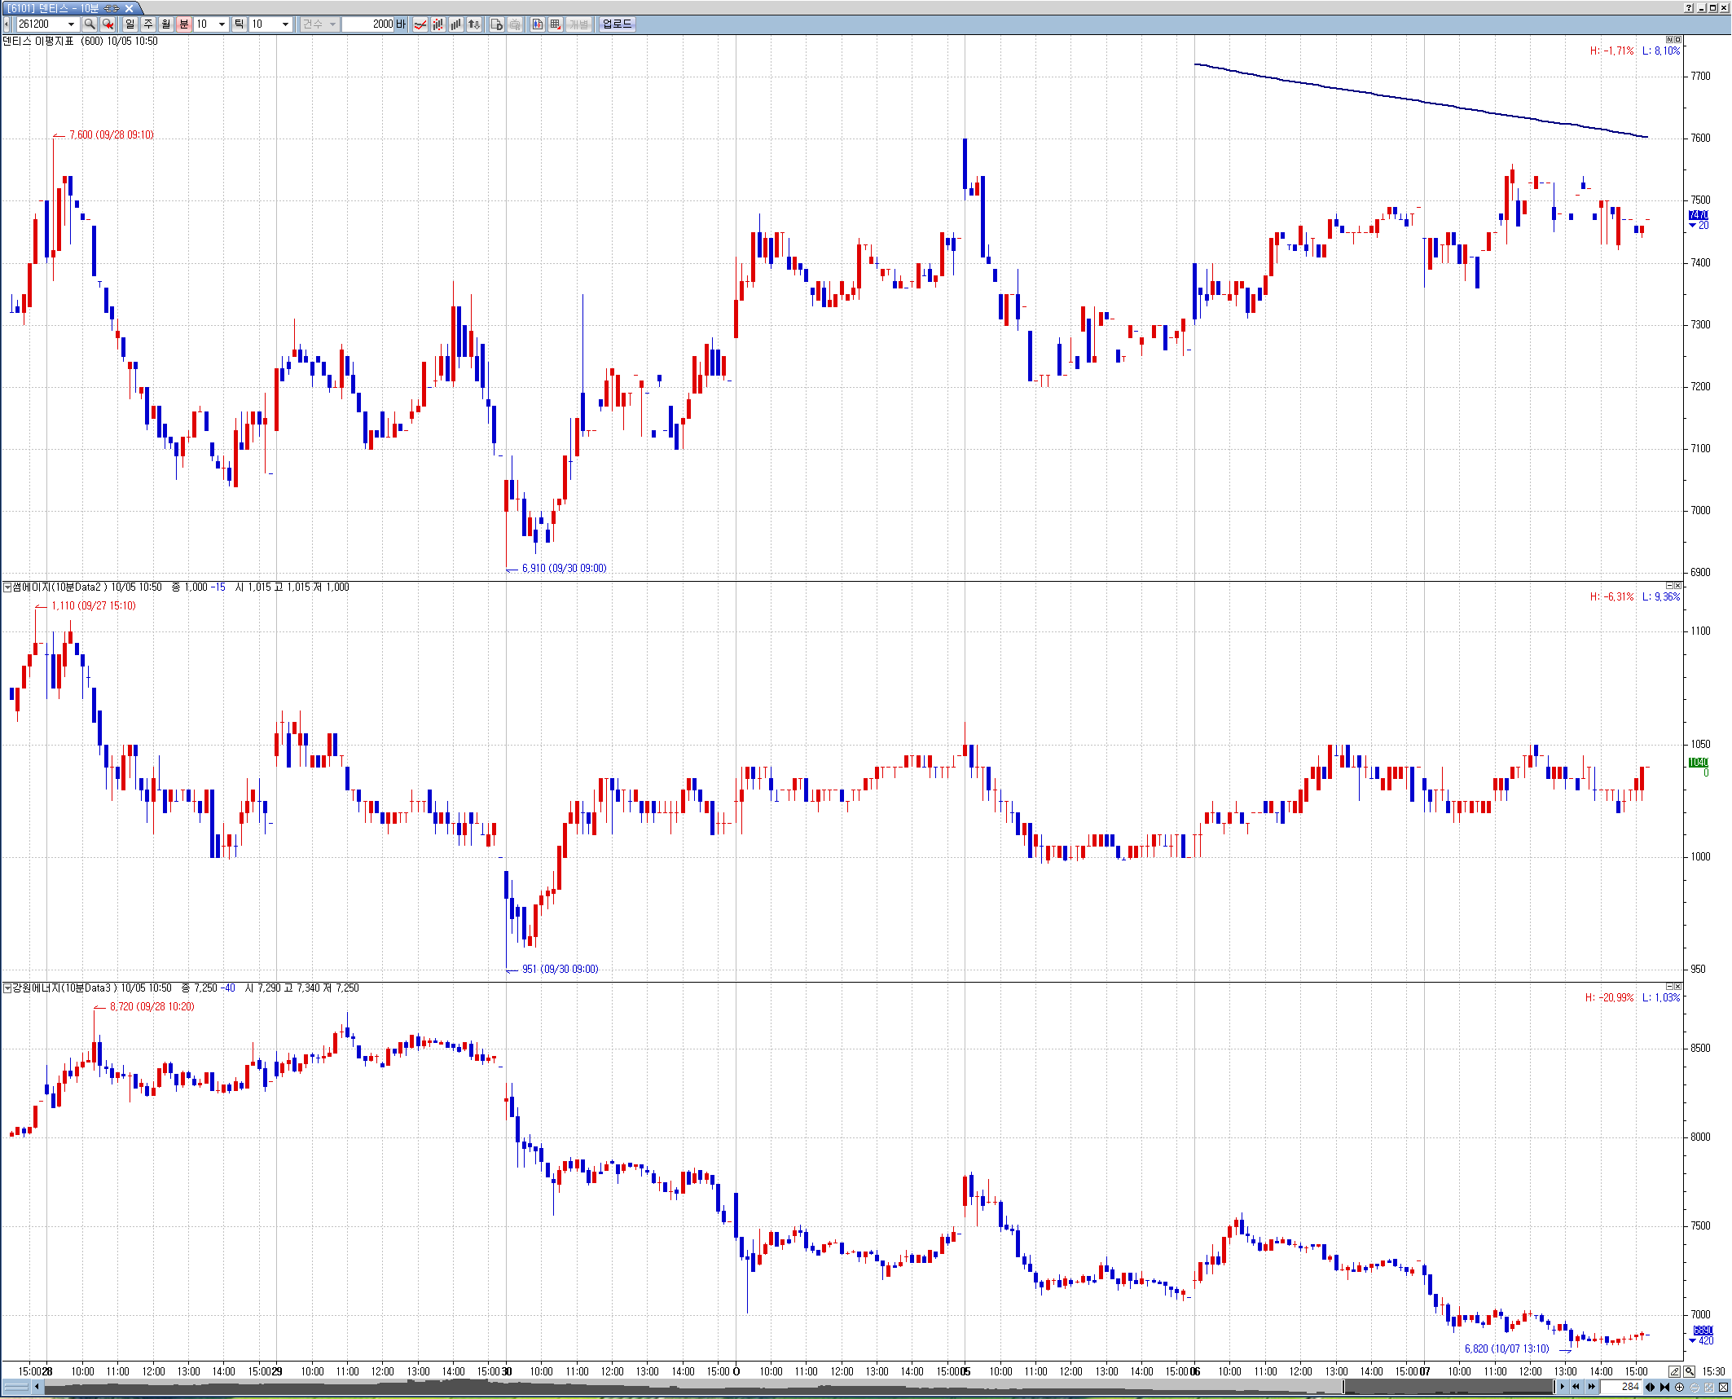Click the chart grid settings icon

(556, 24)
